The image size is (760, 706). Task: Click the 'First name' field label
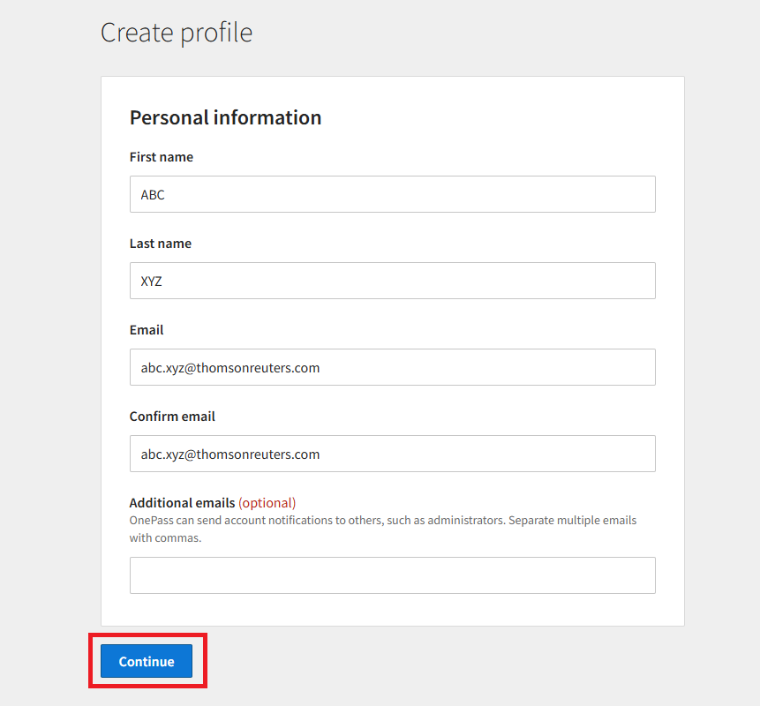(162, 157)
